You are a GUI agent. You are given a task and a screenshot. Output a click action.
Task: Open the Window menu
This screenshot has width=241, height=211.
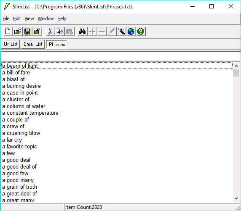click(x=46, y=18)
